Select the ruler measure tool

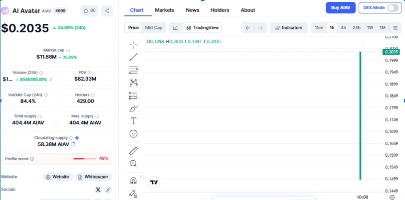pos(133,151)
